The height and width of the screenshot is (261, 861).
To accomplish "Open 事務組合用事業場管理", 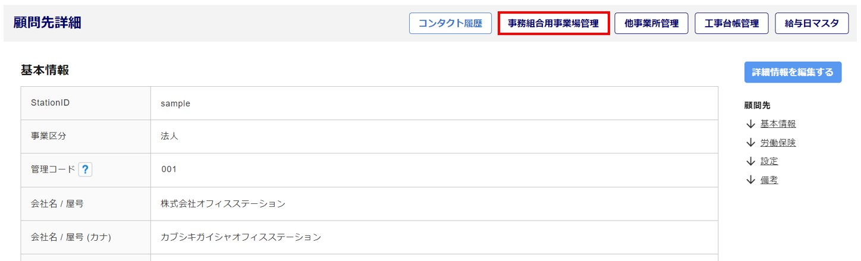I will (x=553, y=24).
